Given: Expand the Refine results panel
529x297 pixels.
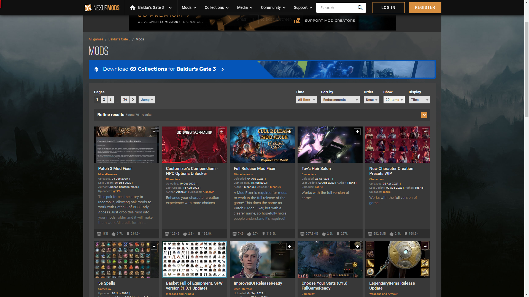Looking at the screenshot, I should click(x=424, y=115).
